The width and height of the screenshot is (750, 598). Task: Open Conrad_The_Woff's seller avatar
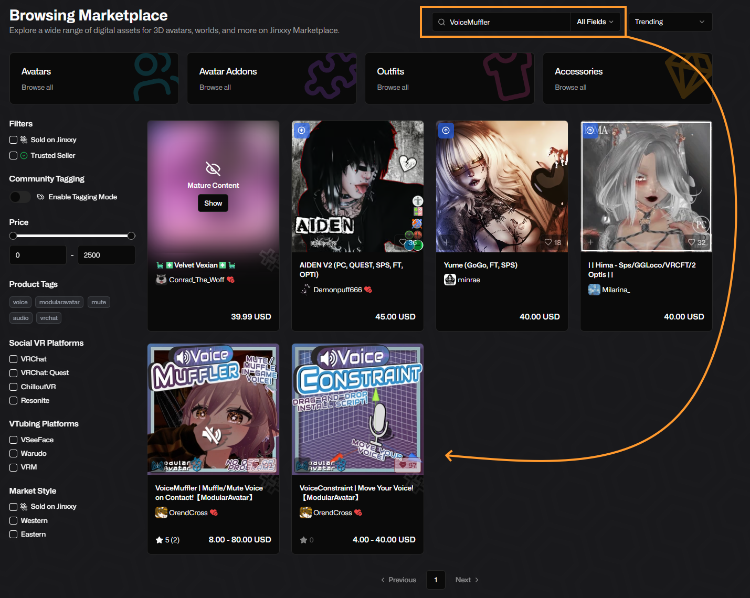[x=161, y=280]
